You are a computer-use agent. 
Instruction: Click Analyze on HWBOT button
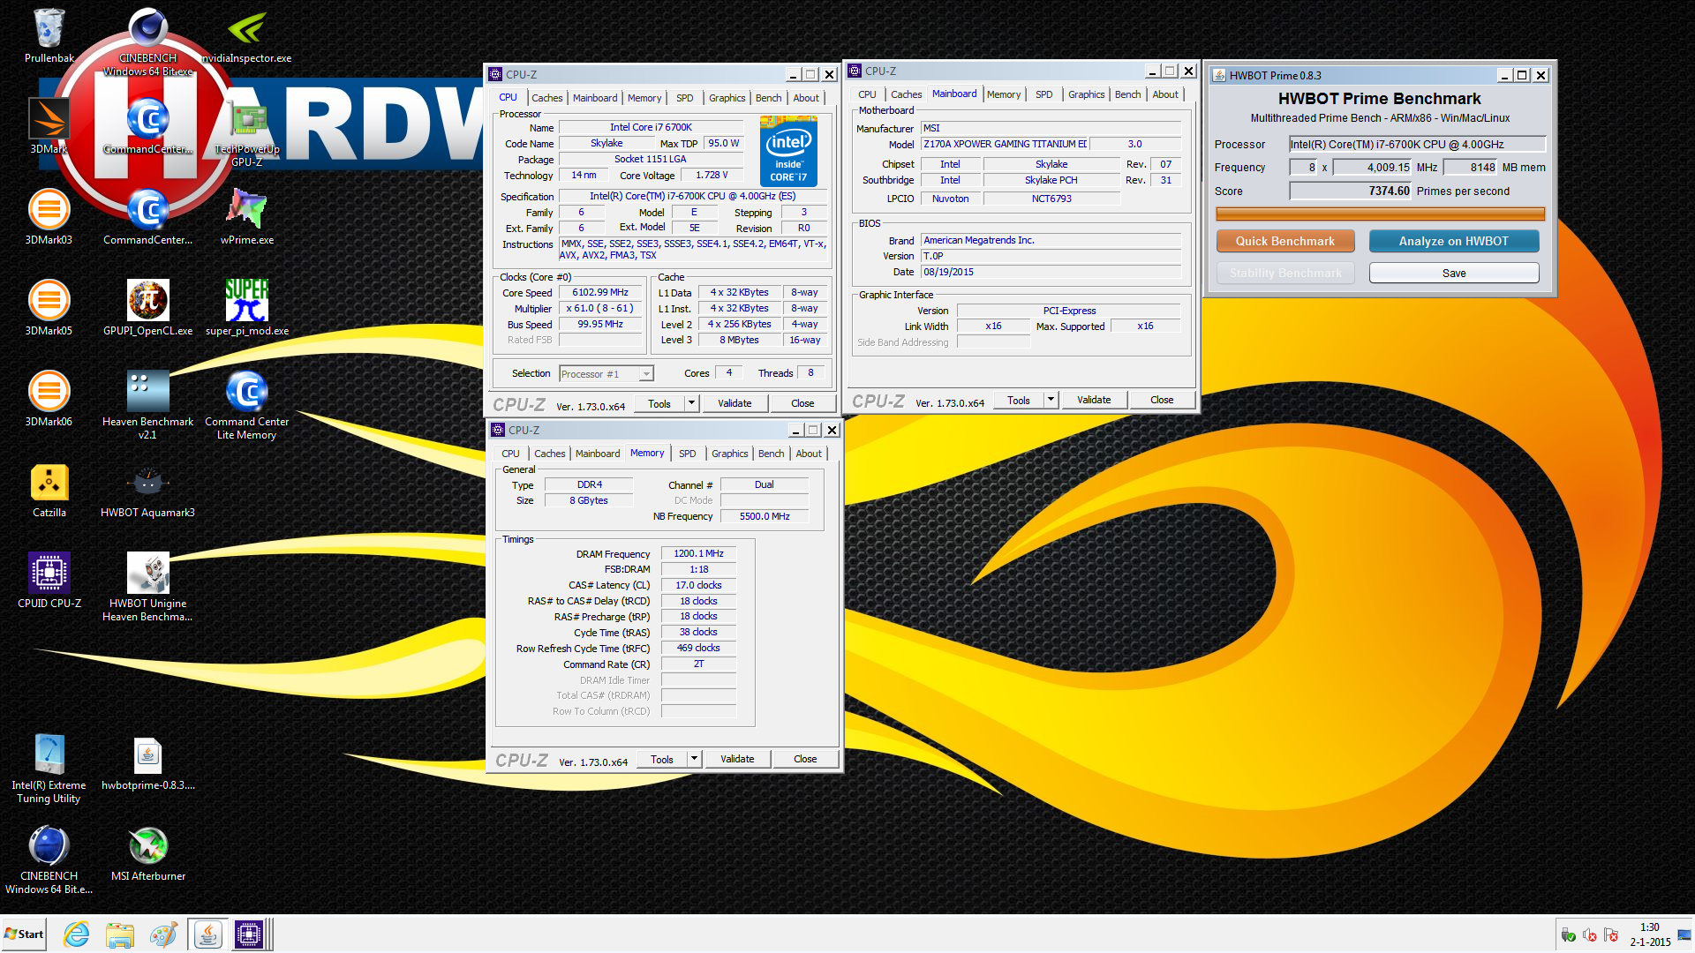(x=1453, y=241)
